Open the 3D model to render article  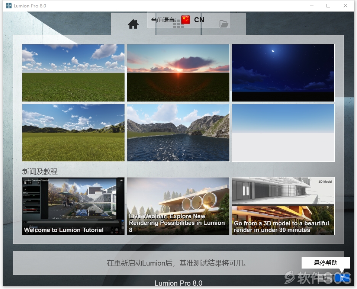pos(283,206)
